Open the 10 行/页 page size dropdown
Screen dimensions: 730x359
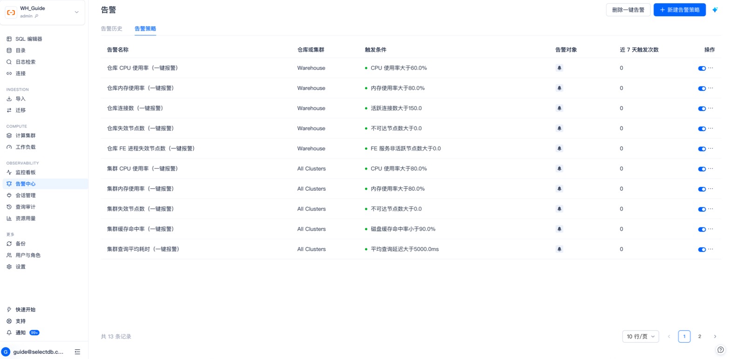pos(641,336)
